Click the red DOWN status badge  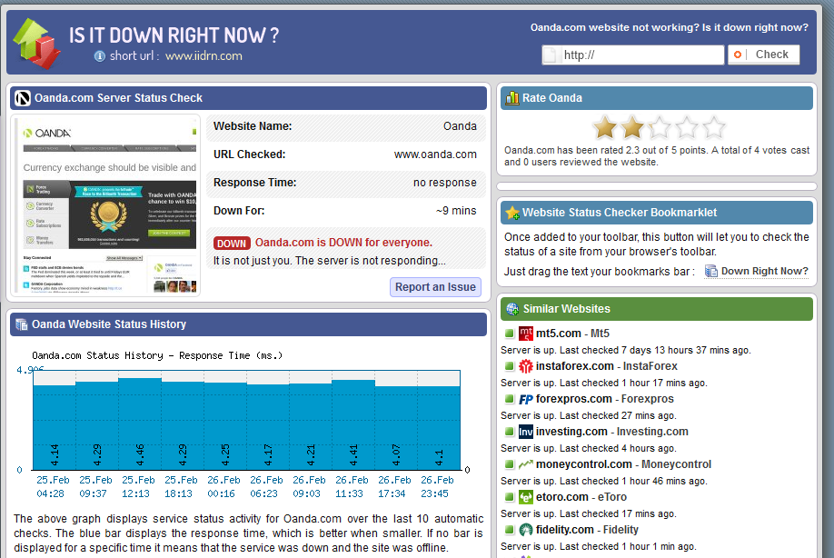click(232, 243)
